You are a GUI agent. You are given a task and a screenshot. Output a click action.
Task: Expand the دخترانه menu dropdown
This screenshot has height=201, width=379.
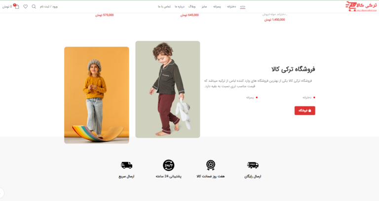(230, 6)
